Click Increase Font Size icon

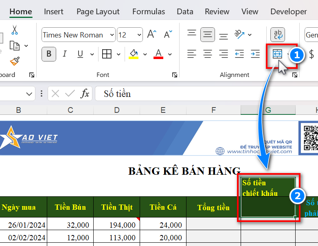151,35
